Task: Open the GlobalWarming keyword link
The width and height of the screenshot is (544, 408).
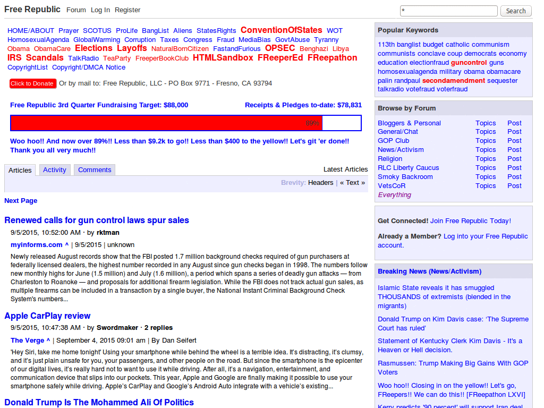Action: point(97,40)
